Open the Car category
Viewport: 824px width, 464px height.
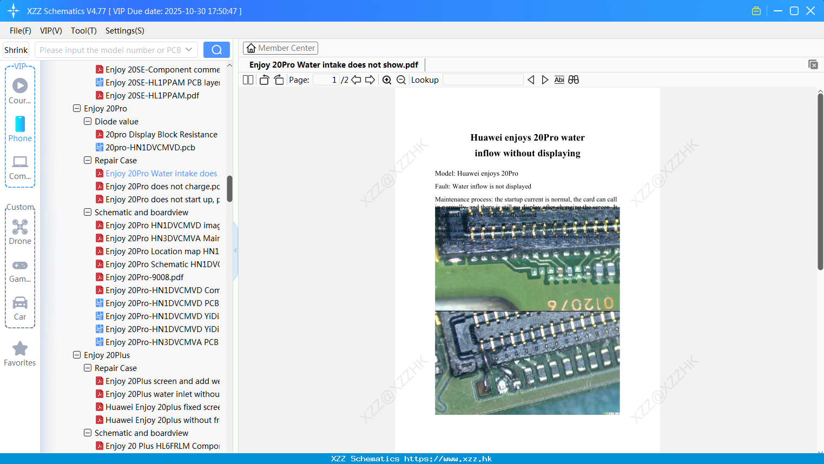point(20,308)
